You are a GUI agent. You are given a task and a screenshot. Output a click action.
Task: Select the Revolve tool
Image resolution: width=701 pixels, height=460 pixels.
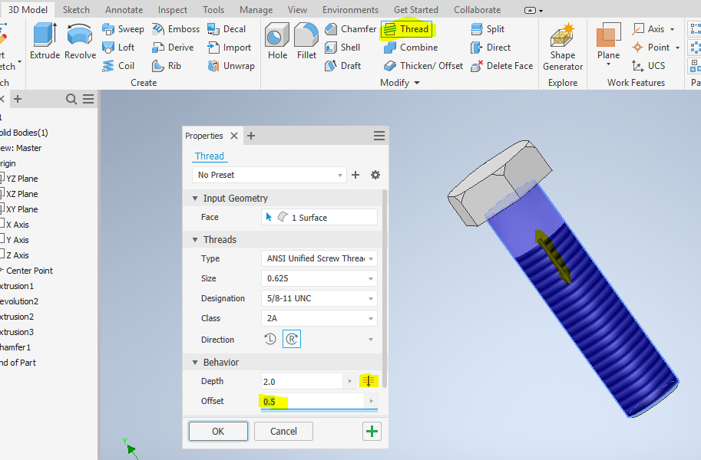[80, 41]
